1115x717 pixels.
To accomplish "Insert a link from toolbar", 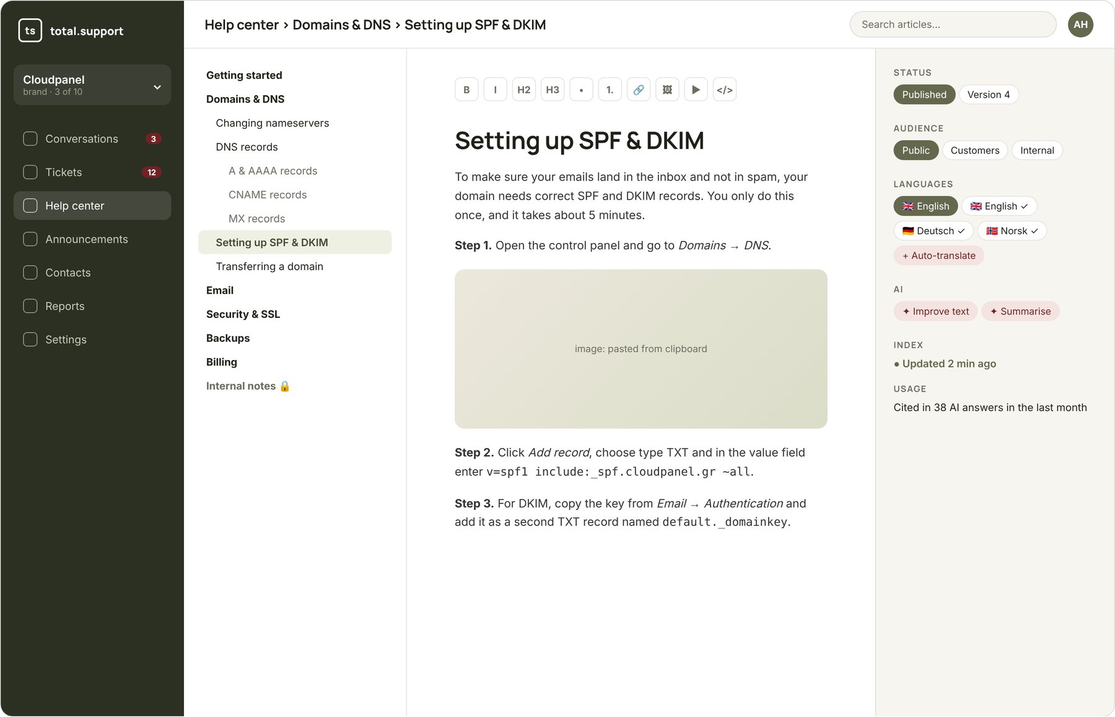I will pyautogui.click(x=639, y=90).
